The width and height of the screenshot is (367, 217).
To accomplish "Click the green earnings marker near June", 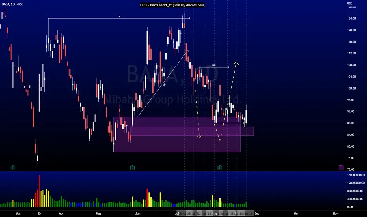I will [132, 168].
